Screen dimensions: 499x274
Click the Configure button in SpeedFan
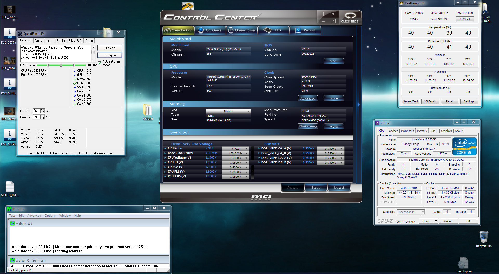pyautogui.click(x=110, y=55)
